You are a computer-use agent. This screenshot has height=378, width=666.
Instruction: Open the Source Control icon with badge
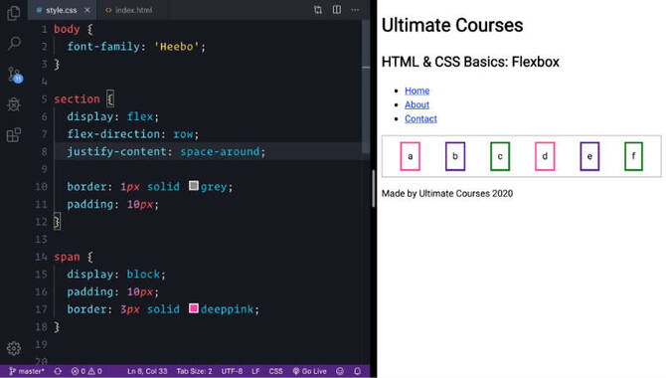coord(15,75)
